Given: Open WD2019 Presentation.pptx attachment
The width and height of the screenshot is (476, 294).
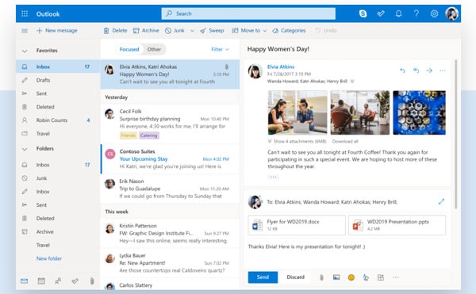Looking at the screenshot, I should (397, 225).
